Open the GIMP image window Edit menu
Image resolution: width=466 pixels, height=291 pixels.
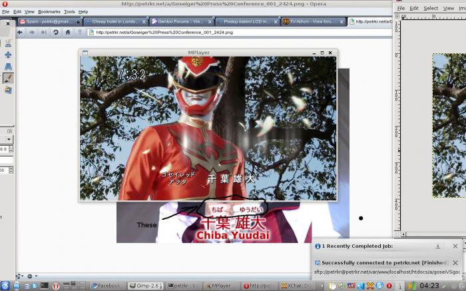coord(414,8)
